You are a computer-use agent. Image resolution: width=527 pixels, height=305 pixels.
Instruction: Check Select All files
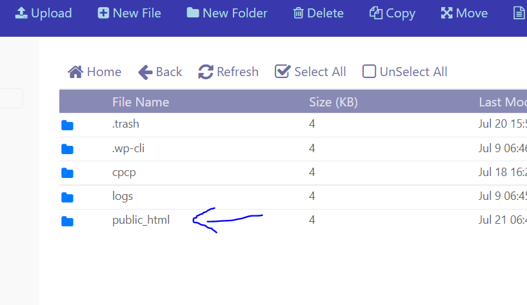click(x=310, y=72)
